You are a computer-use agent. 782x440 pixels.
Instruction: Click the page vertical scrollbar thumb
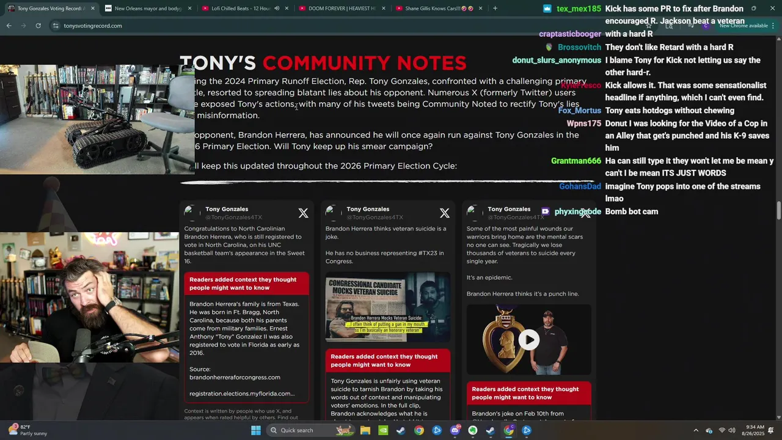[778, 210]
